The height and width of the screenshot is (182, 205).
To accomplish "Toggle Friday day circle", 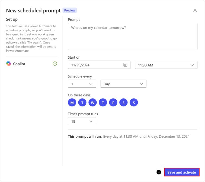I will (x=113, y=103).
